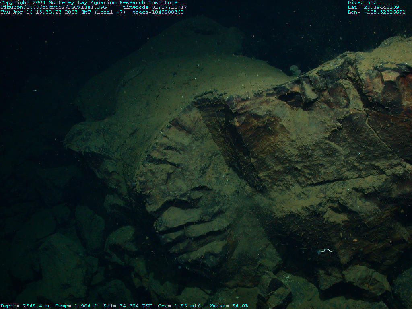Viewport: 412px width, 309px height.
Task: Click the (local +7) timezone text
Action: [110, 12]
